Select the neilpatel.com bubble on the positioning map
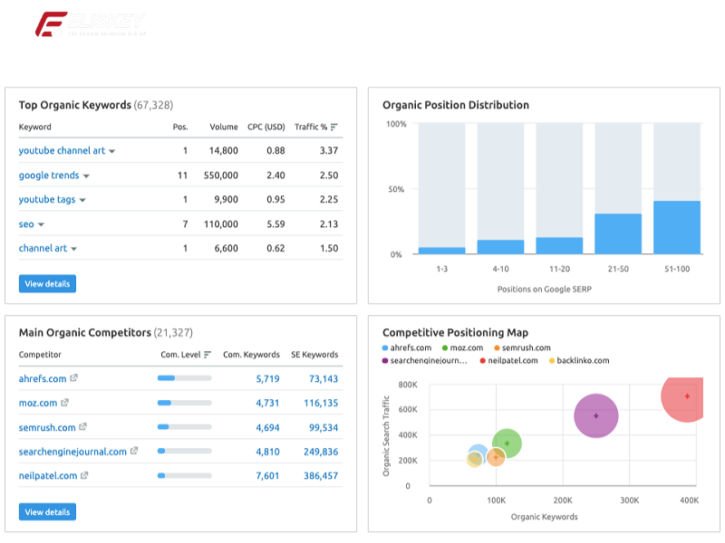The width and height of the screenshot is (725, 543). [x=687, y=395]
